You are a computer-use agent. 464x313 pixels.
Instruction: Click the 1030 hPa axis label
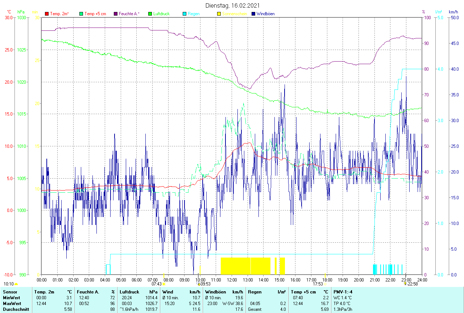[x=21, y=17]
